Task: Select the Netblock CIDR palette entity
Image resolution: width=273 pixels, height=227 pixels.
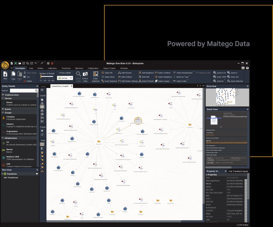Action: (x=19, y=158)
